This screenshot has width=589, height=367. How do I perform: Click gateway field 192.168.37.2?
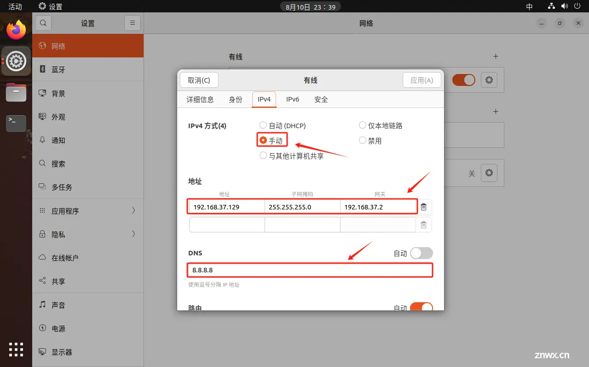[378, 207]
